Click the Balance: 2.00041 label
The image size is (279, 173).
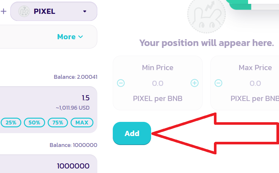point(76,77)
